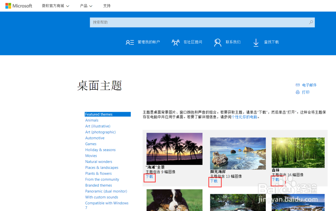
Task: Download the "海滩"全景 theme
Action: [x=149, y=177]
